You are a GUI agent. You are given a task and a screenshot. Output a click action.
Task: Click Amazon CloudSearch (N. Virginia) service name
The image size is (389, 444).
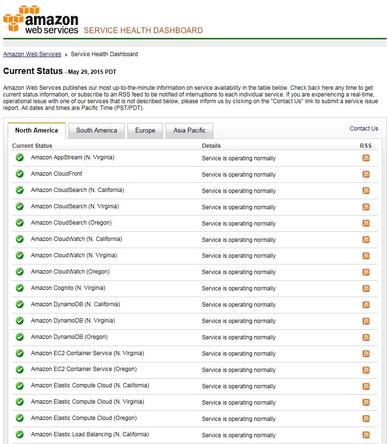75,206
